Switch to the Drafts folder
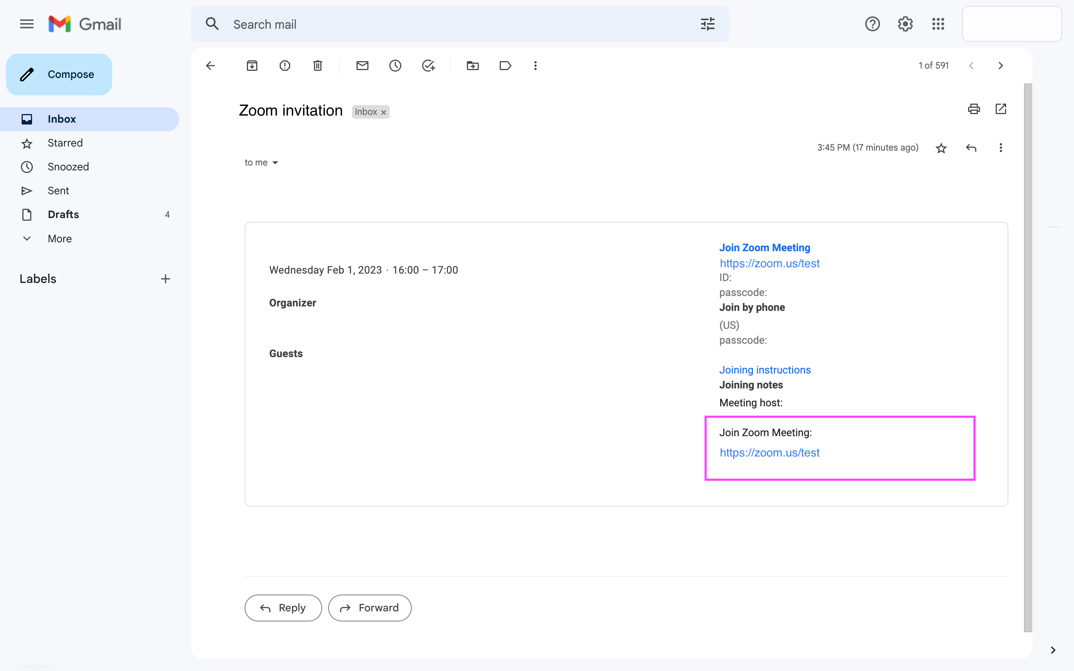Screen dimensions: 1074x671 pos(63,214)
